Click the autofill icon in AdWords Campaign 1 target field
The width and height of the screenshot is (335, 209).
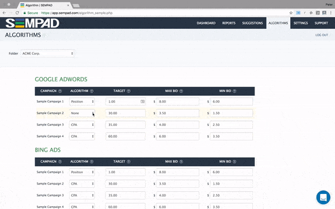pyautogui.click(x=142, y=101)
